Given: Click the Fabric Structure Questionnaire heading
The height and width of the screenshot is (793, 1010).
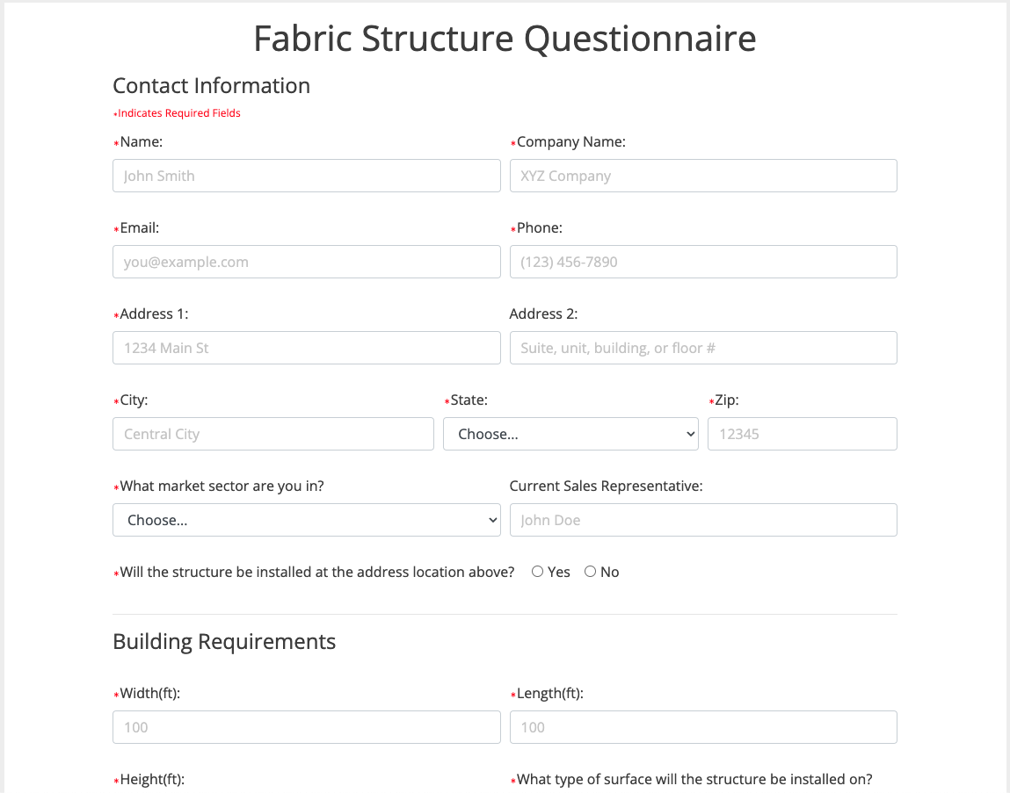Looking at the screenshot, I should click(505, 40).
